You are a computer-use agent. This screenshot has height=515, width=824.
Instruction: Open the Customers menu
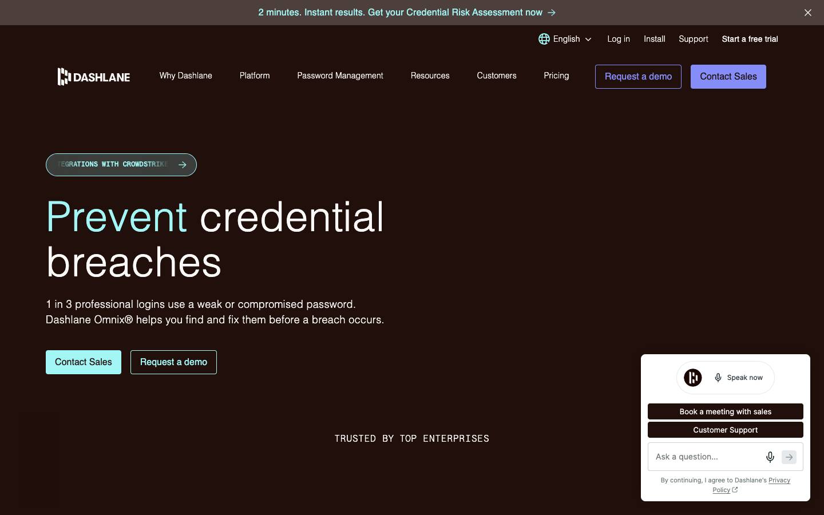[497, 76]
